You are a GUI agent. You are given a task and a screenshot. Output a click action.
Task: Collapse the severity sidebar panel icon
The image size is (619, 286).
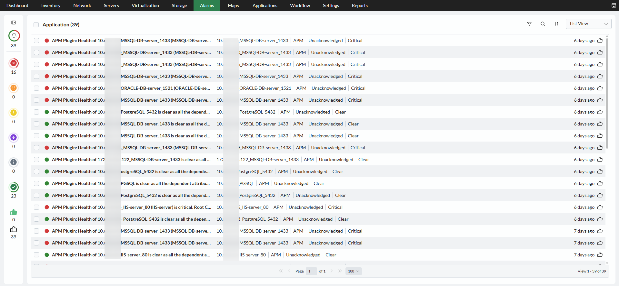click(x=14, y=23)
